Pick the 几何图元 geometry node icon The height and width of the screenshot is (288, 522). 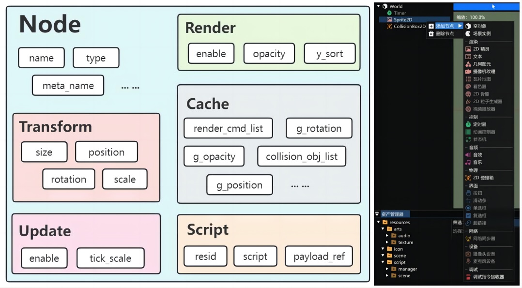[x=468, y=64]
